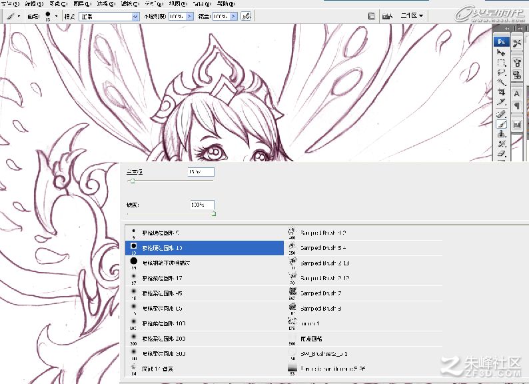Select the Crop tool
Image resolution: width=529 pixels, height=384 pixels.
(501, 92)
